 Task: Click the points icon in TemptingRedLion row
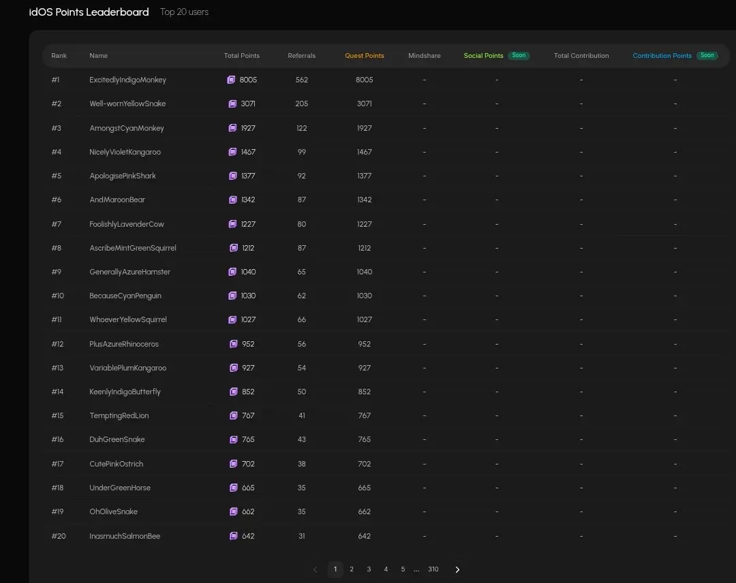coord(234,415)
